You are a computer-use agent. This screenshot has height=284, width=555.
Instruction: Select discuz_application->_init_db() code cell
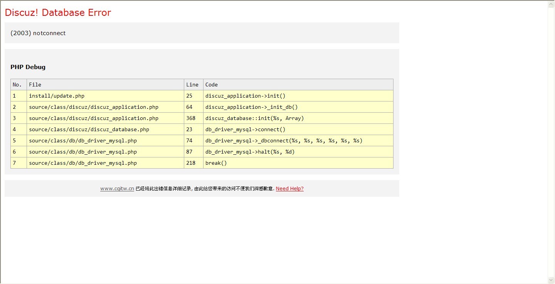pyautogui.click(x=298, y=107)
